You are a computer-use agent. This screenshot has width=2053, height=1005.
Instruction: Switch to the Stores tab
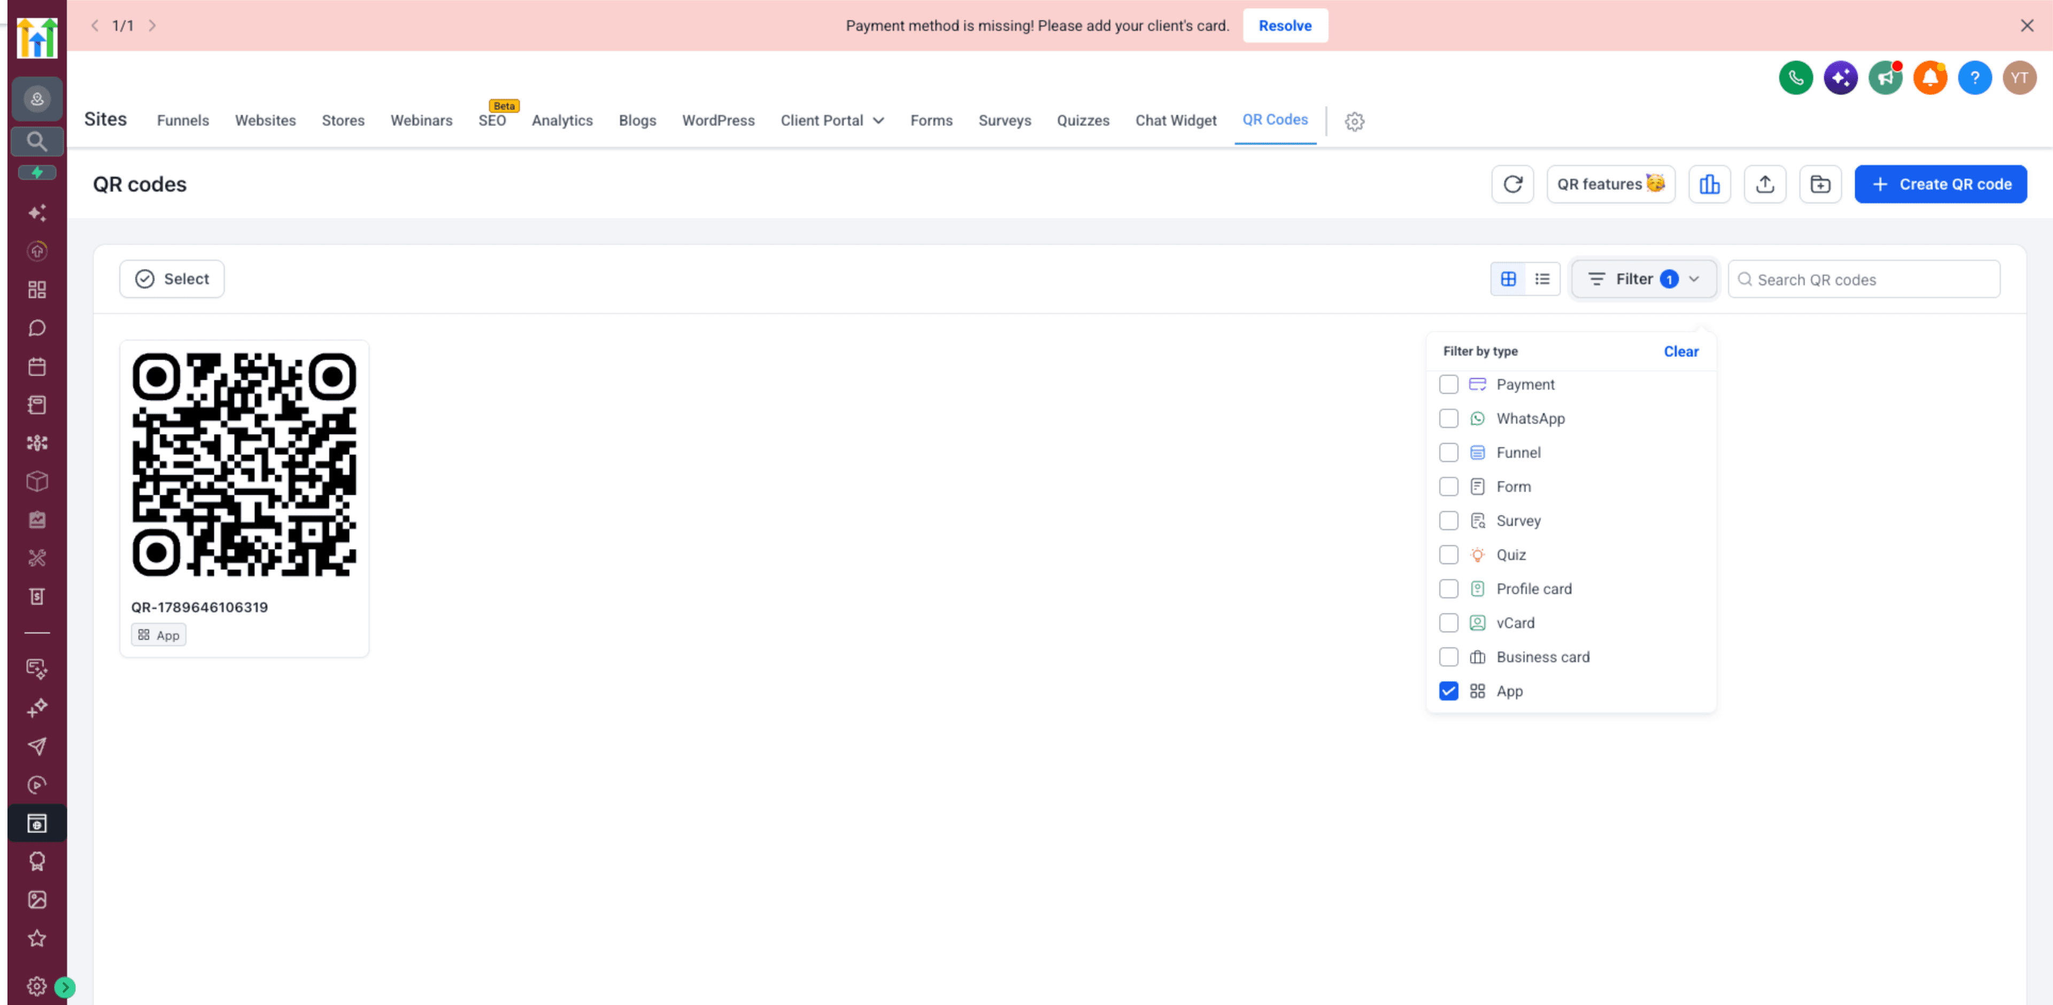click(343, 120)
